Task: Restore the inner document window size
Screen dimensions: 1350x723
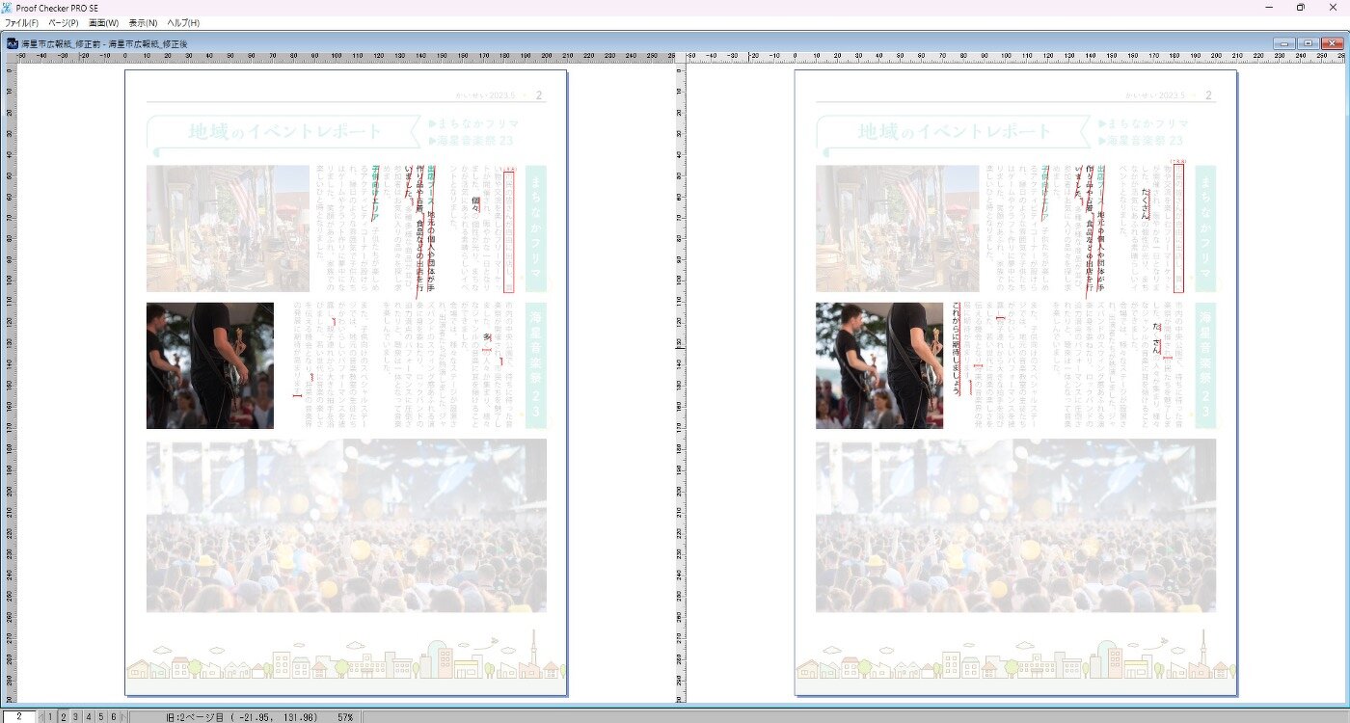Action: click(1308, 43)
